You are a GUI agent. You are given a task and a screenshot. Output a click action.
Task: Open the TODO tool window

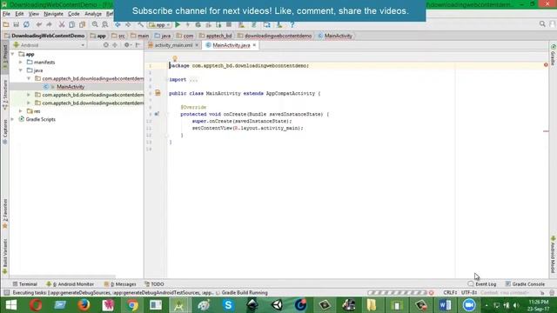(x=154, y=284)
